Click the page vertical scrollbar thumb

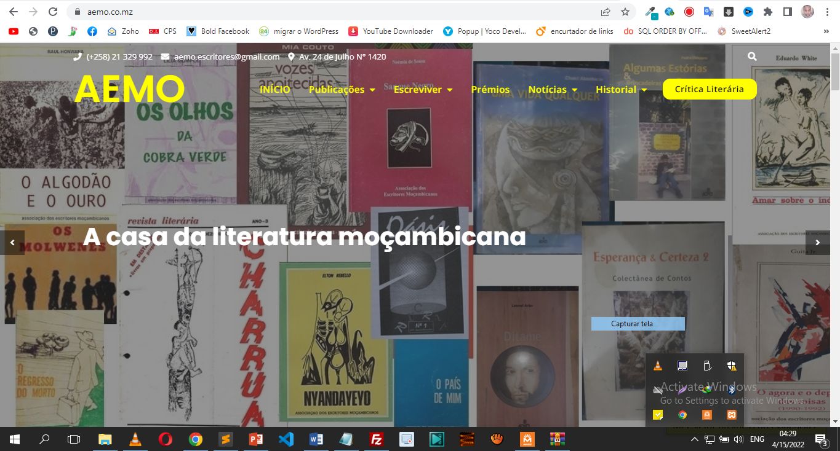835,72
